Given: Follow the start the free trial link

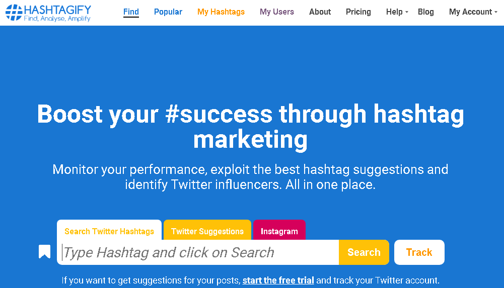Looking at the screenshot, I should (x=278, y=280).
